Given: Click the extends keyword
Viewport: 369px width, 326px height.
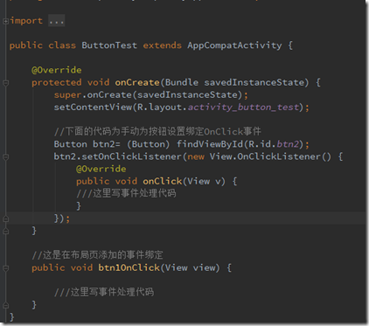Looking at the screenshot, I should click(x=162, y=45).
